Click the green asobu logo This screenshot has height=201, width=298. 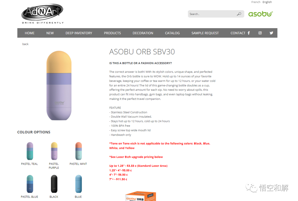(x=260, y=14)
